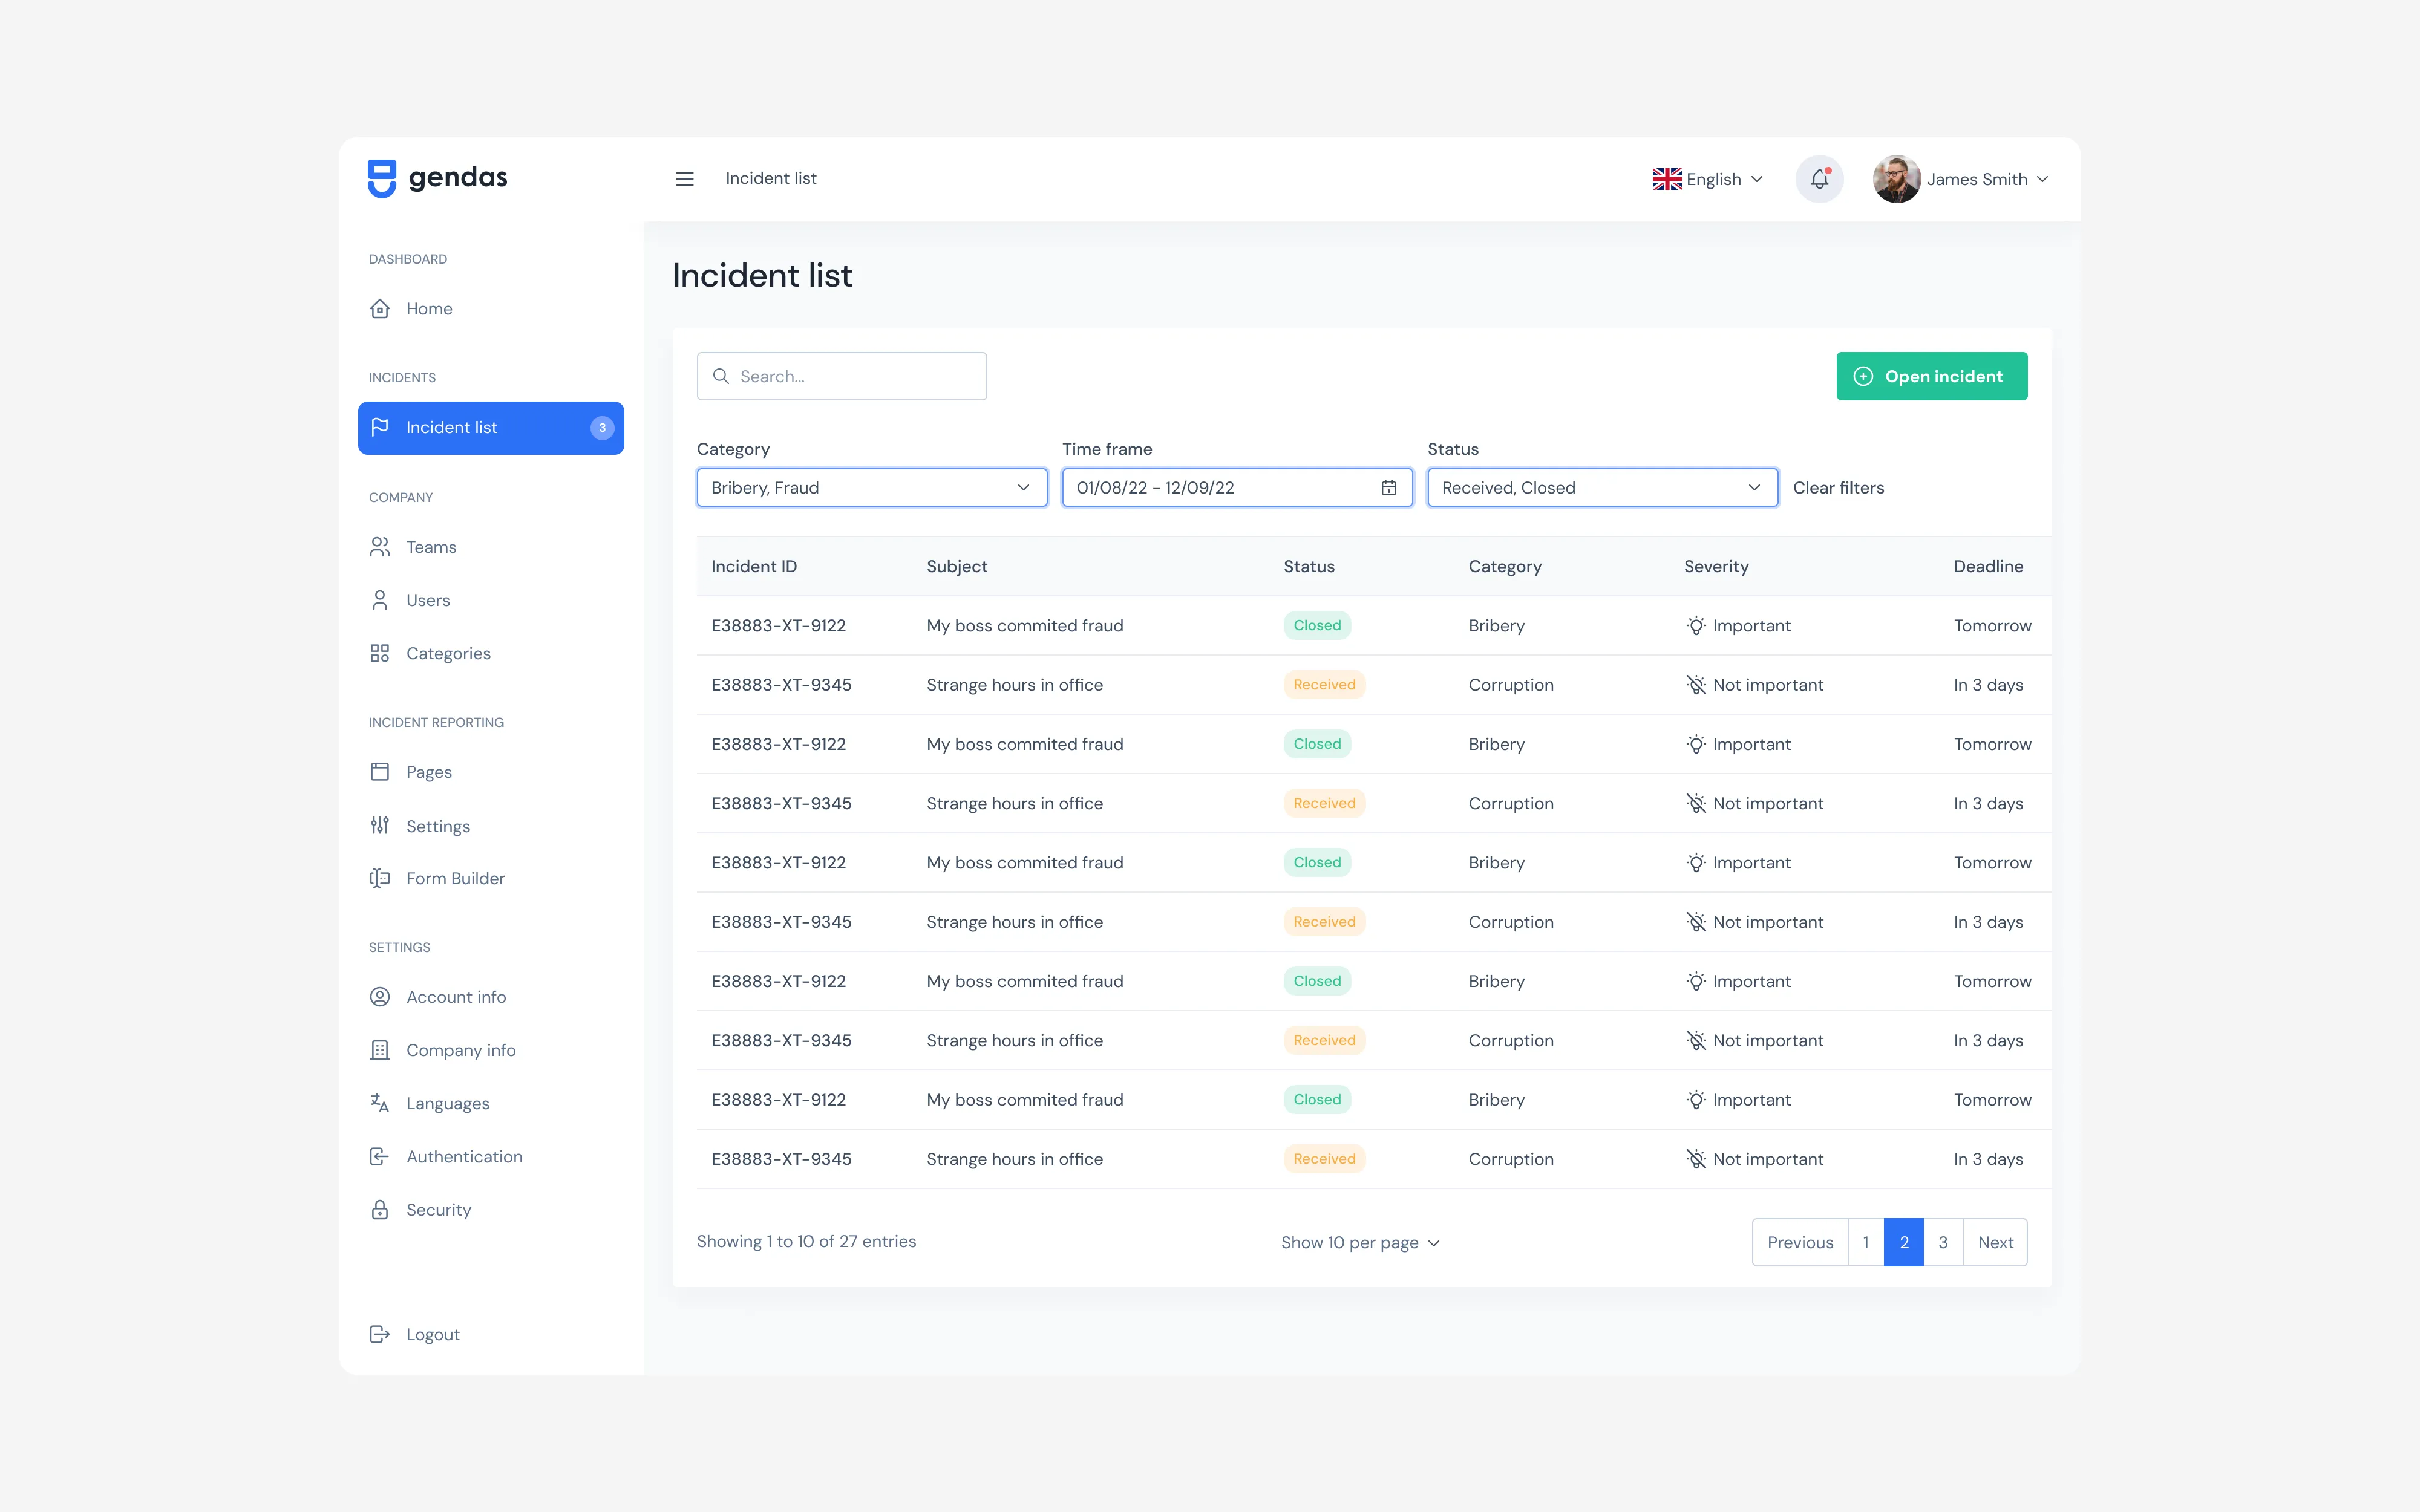Expand the James Smith account menu

click(x=1962, y=179)
